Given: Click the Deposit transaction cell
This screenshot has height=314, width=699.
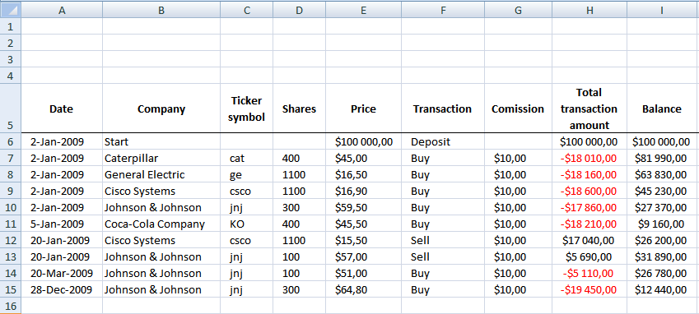Looking at the screenshot, I should [x=443, y=142].
